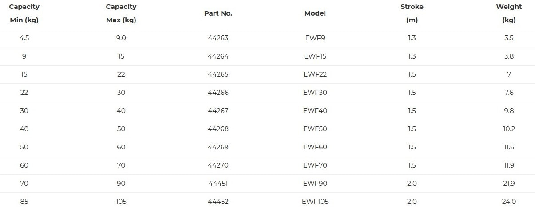
Task: Select part number 44263
Action: 218,38
